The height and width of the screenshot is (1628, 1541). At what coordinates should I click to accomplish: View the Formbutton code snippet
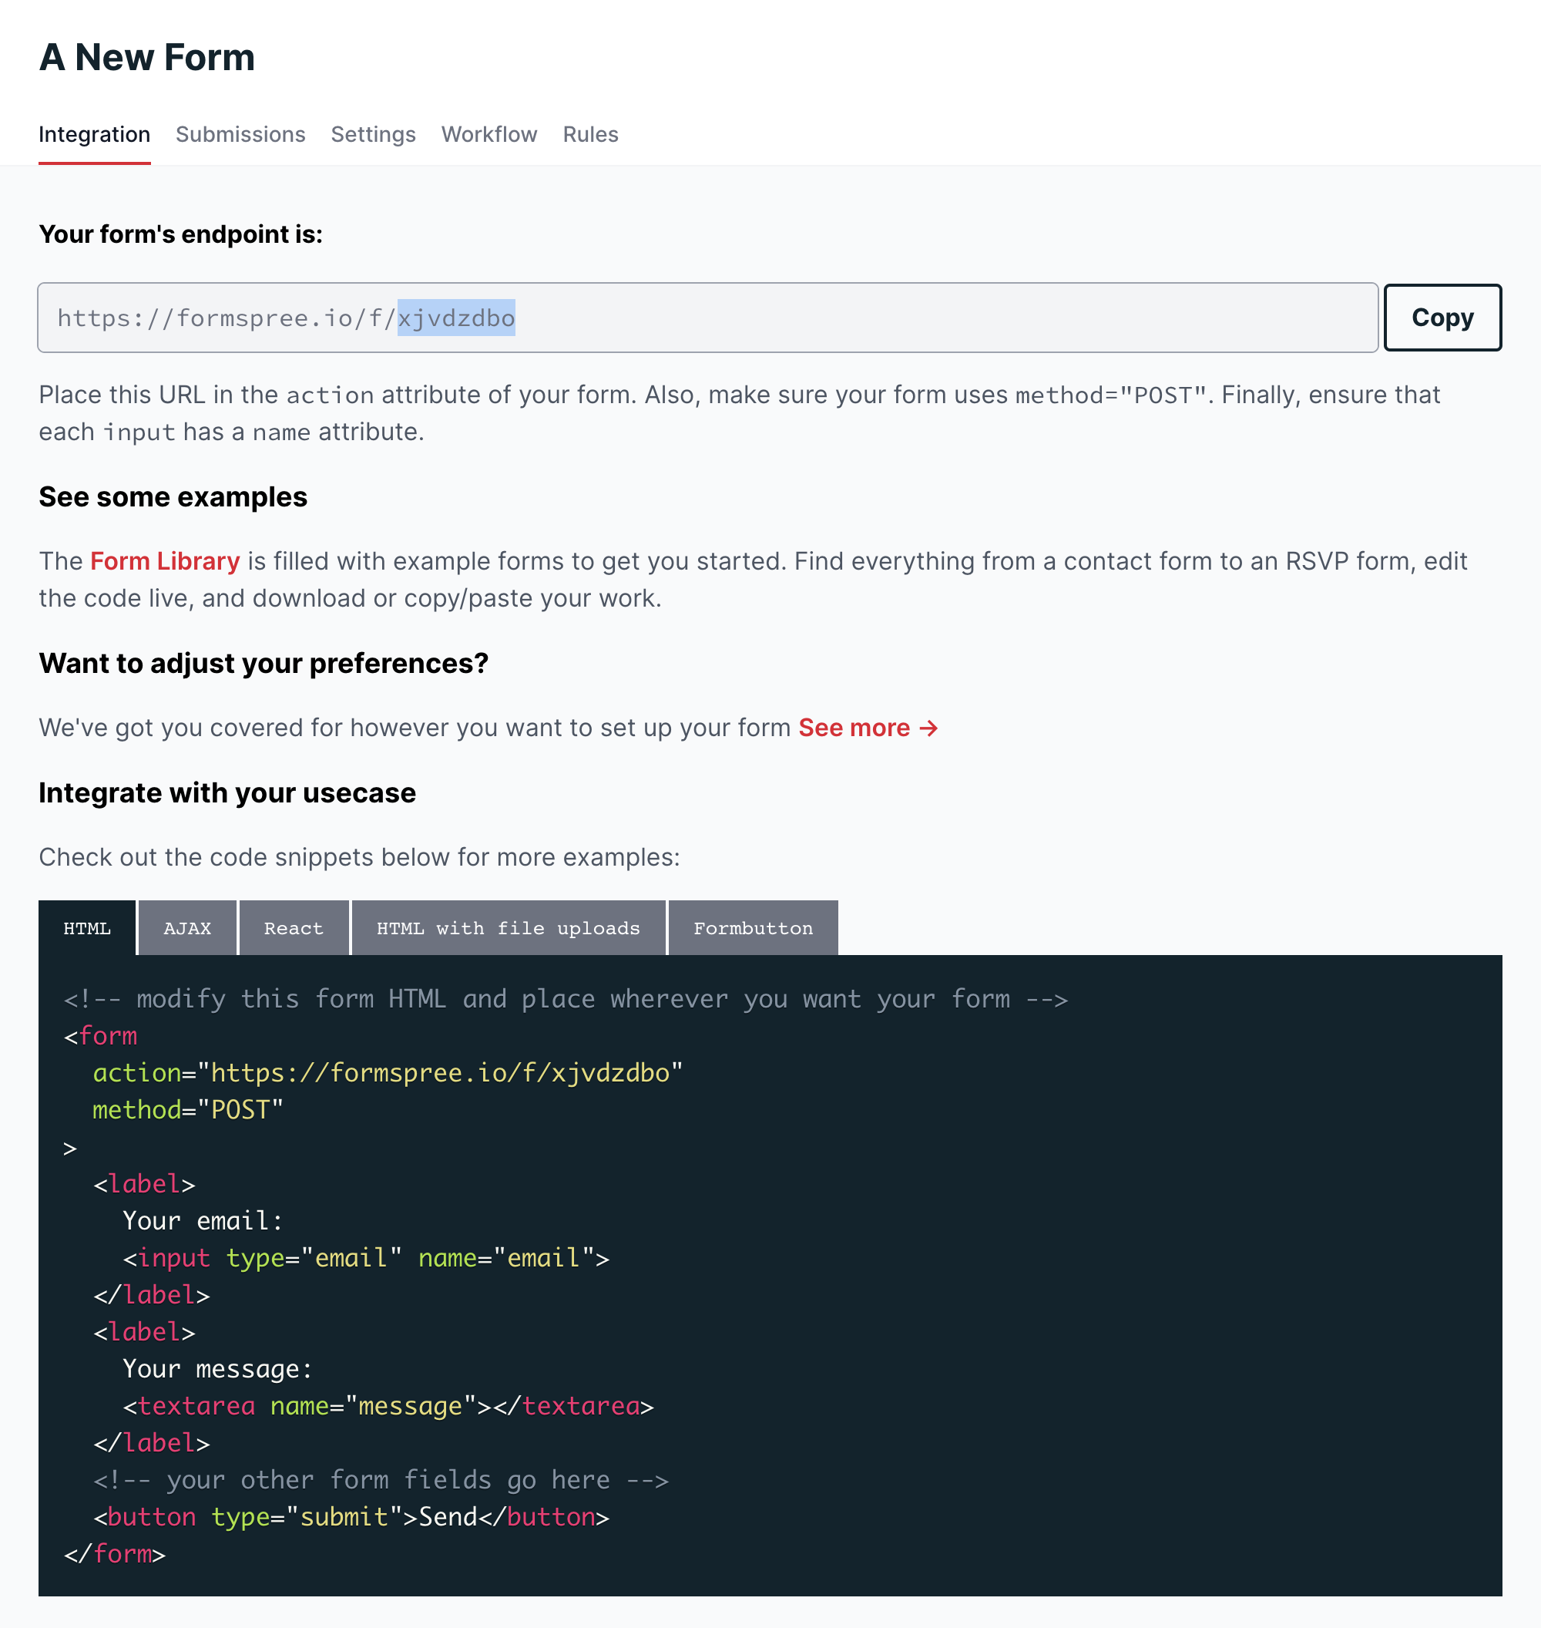(753, 928)
